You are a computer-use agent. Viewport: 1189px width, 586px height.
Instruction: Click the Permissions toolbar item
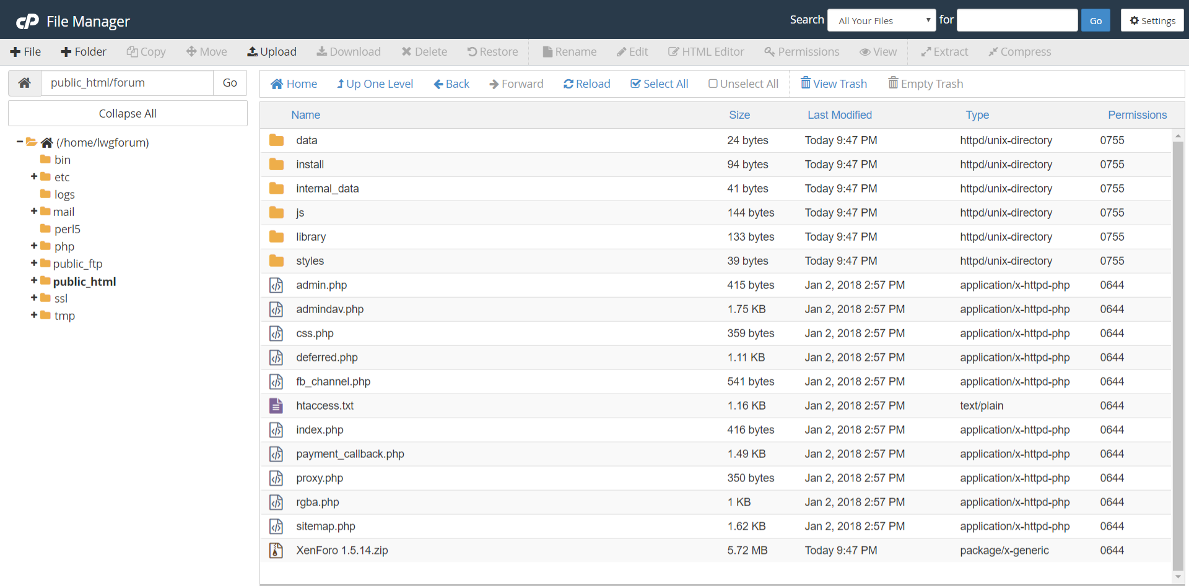[802, 52]
